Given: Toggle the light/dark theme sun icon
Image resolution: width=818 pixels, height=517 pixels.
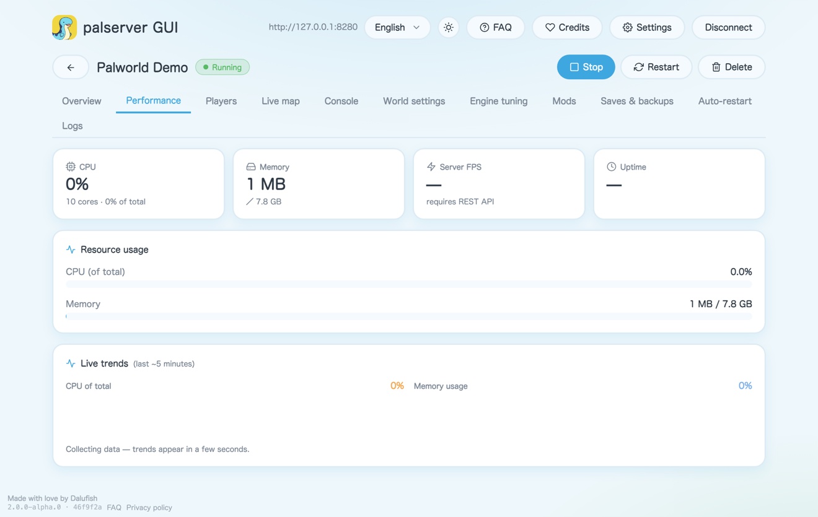Looking at the screenshot, I should pos(449,27).
